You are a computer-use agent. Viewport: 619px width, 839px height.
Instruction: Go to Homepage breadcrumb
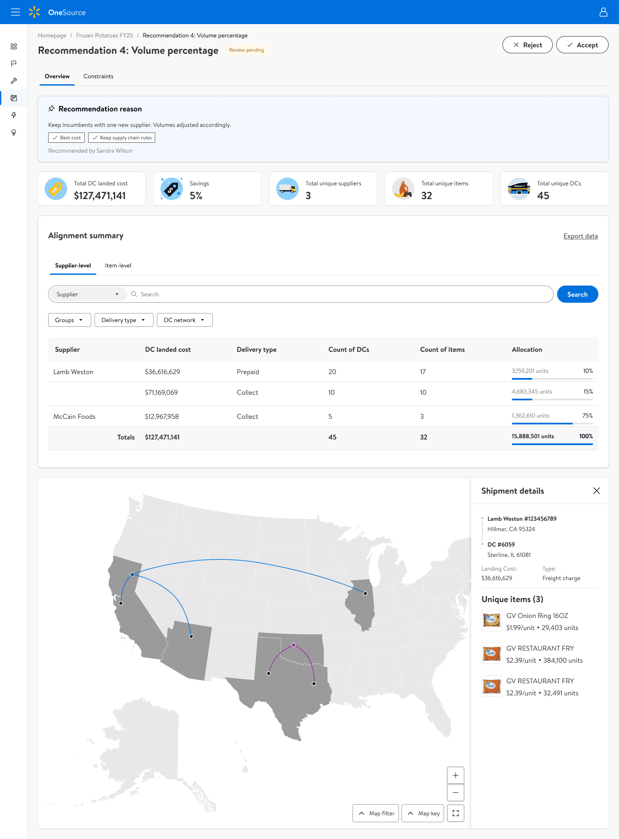52,35
